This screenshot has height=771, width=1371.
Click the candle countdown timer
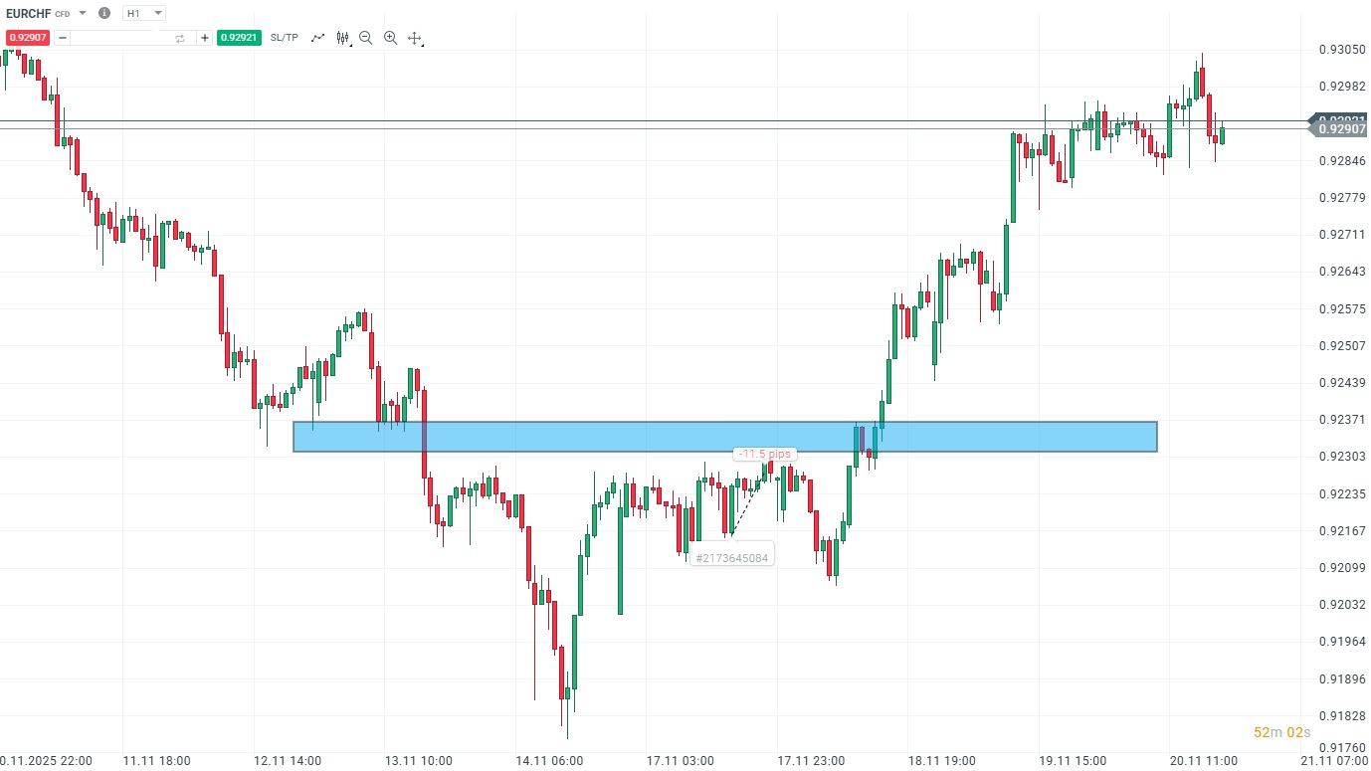[1281, 732]
